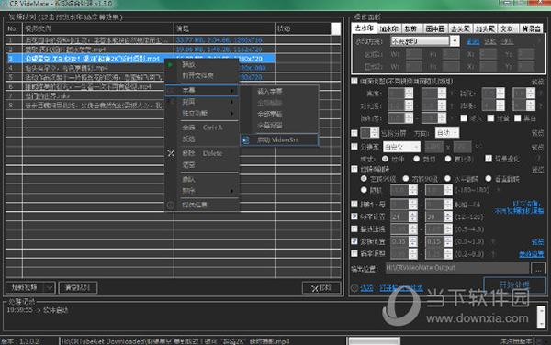Click the H:\CRVideoMate Output path field
551x345 pixels.
click(456, 268)
